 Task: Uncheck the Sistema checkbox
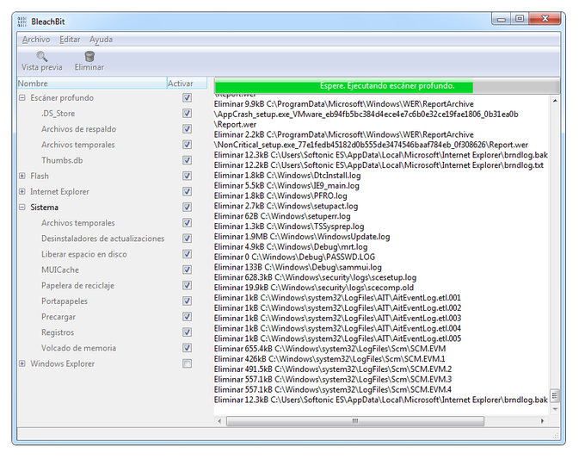coord(188,208)
